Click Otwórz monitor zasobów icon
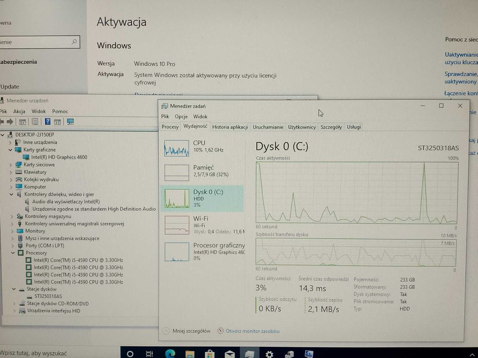The image size is (478, 358). [220, 330]
